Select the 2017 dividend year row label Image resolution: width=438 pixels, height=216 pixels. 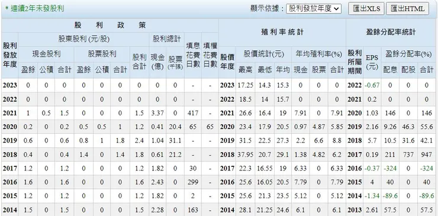pyautogui.click(x=10, y=168)
